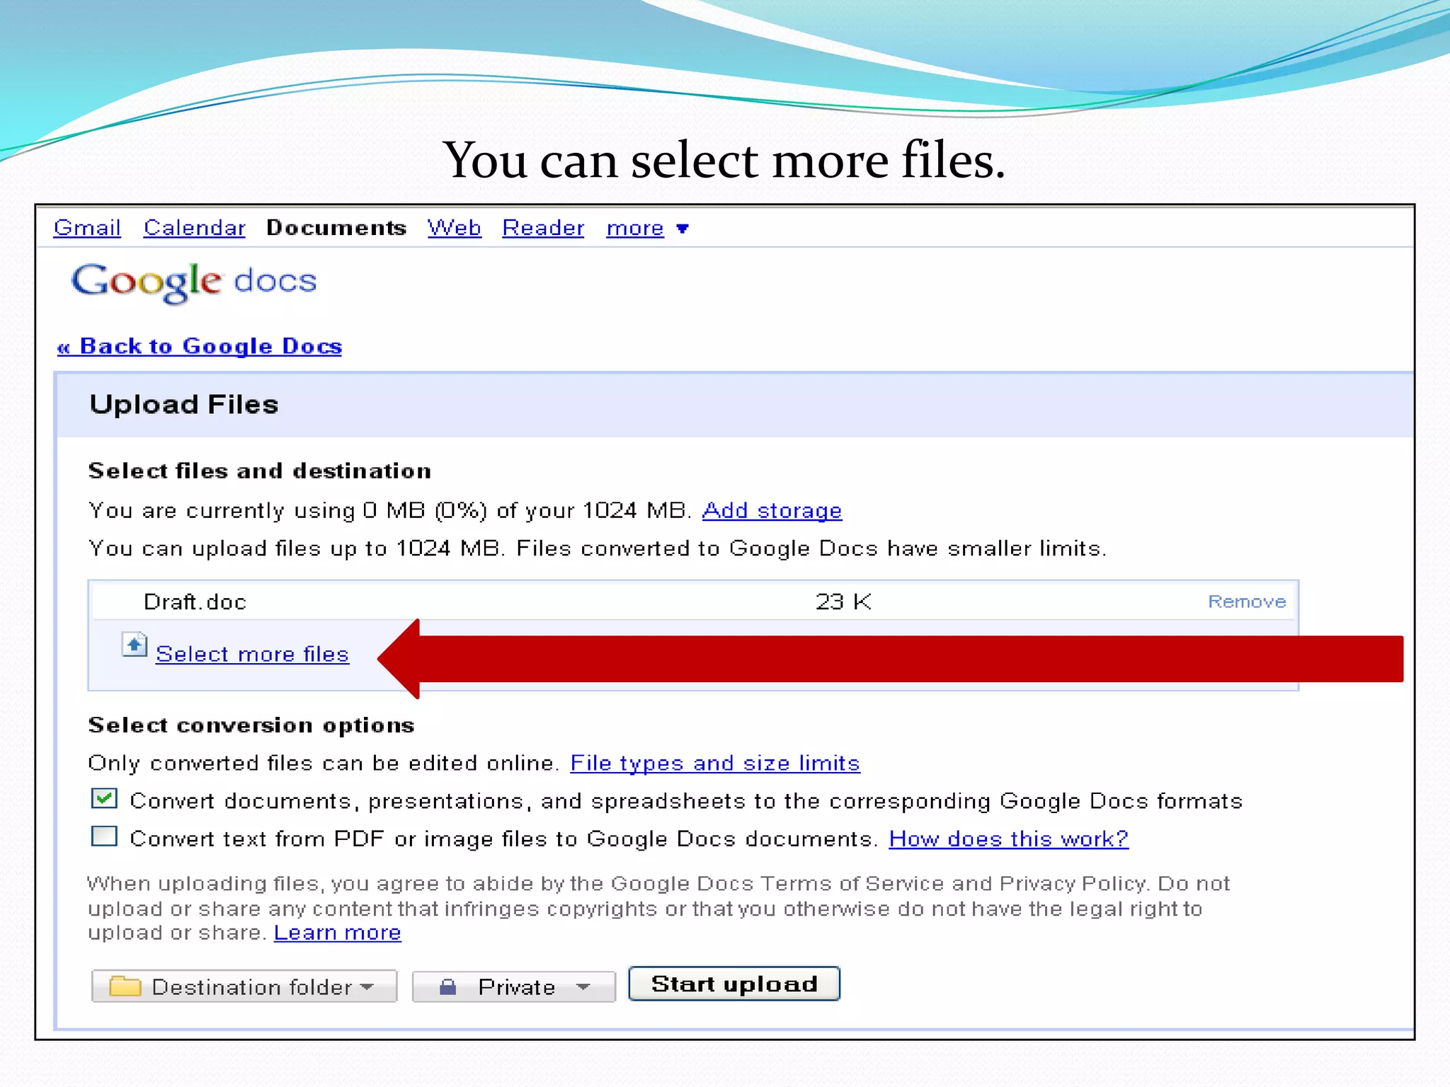
Task: Click Select more files link
Action: 252,654
